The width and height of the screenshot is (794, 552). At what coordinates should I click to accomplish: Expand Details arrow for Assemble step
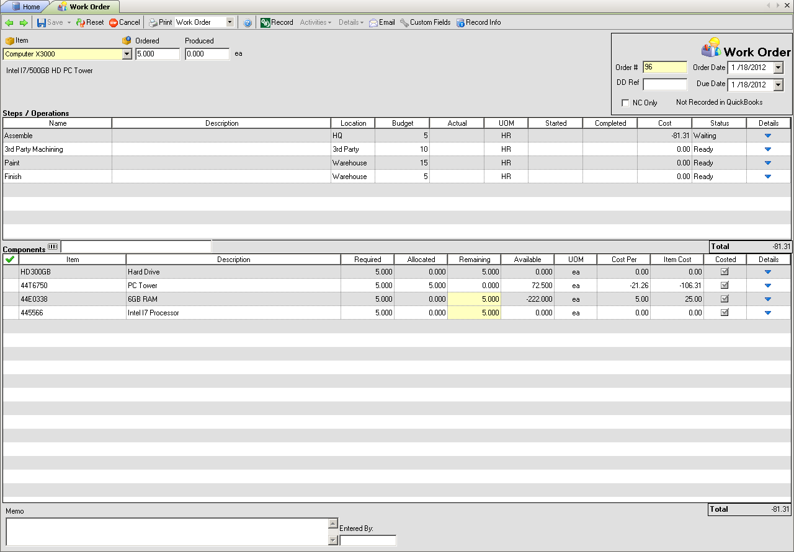tap(768, 135)
